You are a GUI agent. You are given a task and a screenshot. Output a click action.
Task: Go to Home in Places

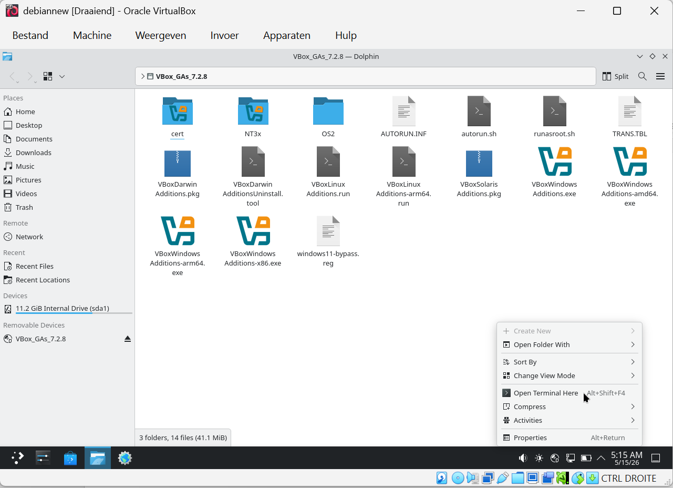click(67, 111)
